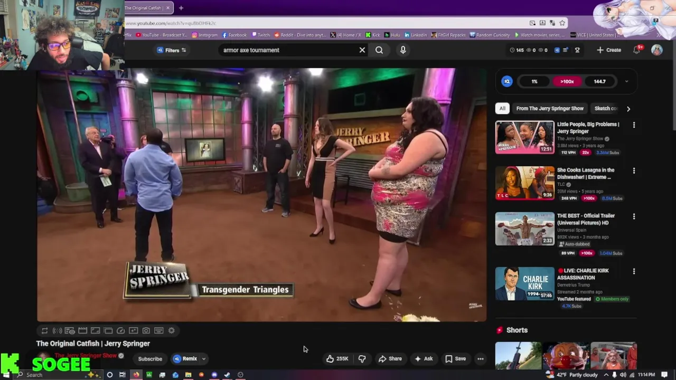Open the Twitch bookmark
The image size is (676, 380).
pos(261,35)
